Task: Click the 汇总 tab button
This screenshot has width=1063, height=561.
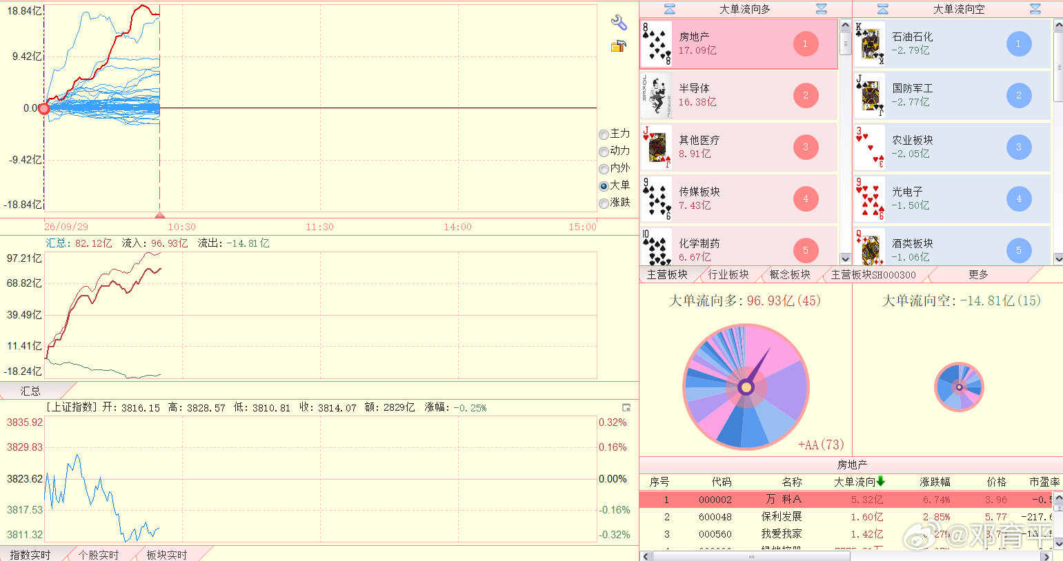Action: click(30, 391)
